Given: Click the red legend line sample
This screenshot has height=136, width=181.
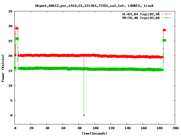Looking at the screenshot, I should 166,14.
